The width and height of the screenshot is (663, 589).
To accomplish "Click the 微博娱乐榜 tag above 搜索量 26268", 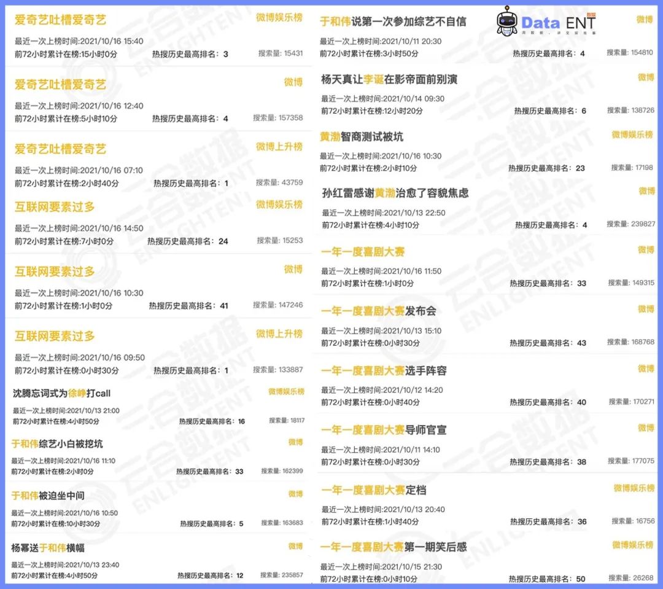I will click(x=632, y=545).
